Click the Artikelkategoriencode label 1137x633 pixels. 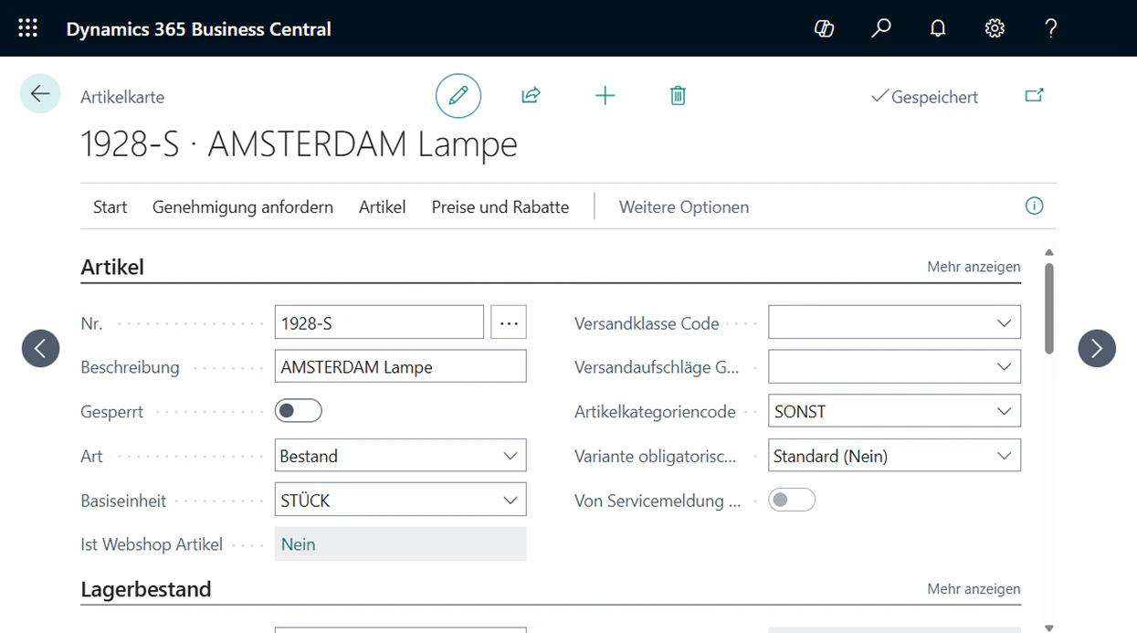coord(655,412)
